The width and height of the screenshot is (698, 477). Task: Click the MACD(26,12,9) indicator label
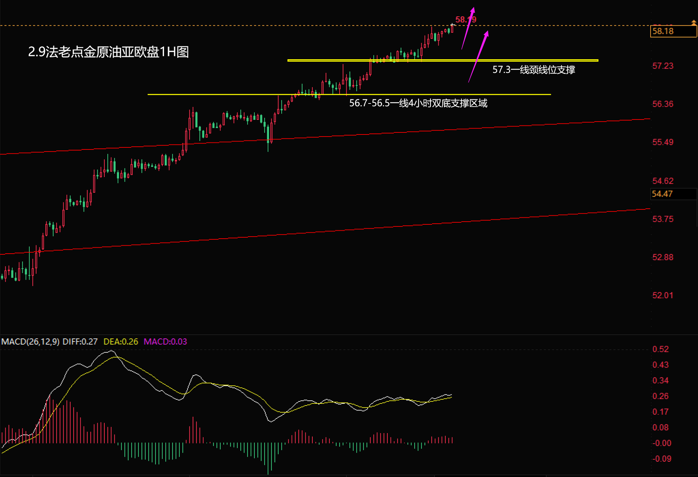30,341
